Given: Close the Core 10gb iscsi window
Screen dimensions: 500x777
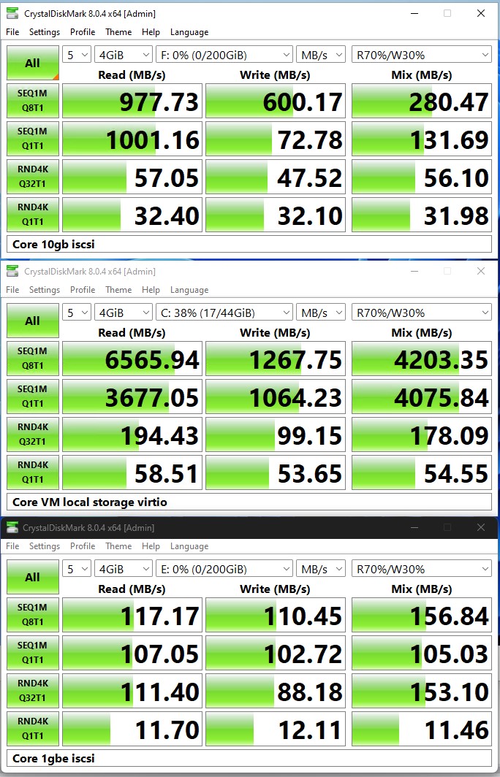Looking at the screenshot, I should click(x=481, y=13).
